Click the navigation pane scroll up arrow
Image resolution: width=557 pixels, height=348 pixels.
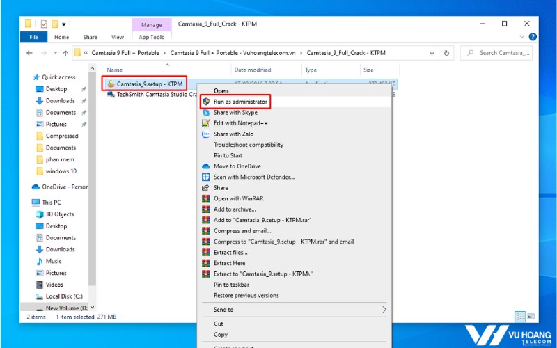[x=93, y=68]
